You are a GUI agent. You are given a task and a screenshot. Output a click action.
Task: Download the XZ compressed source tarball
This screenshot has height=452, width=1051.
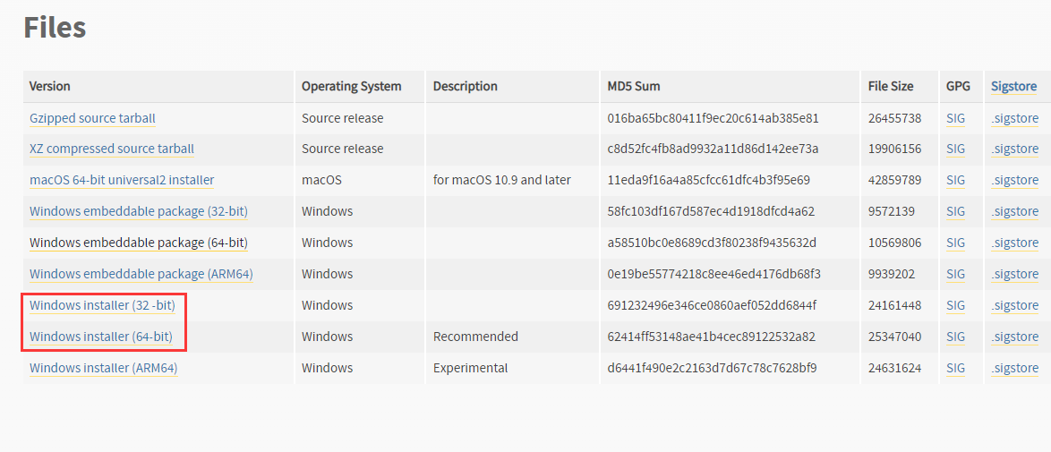[112, 149]
